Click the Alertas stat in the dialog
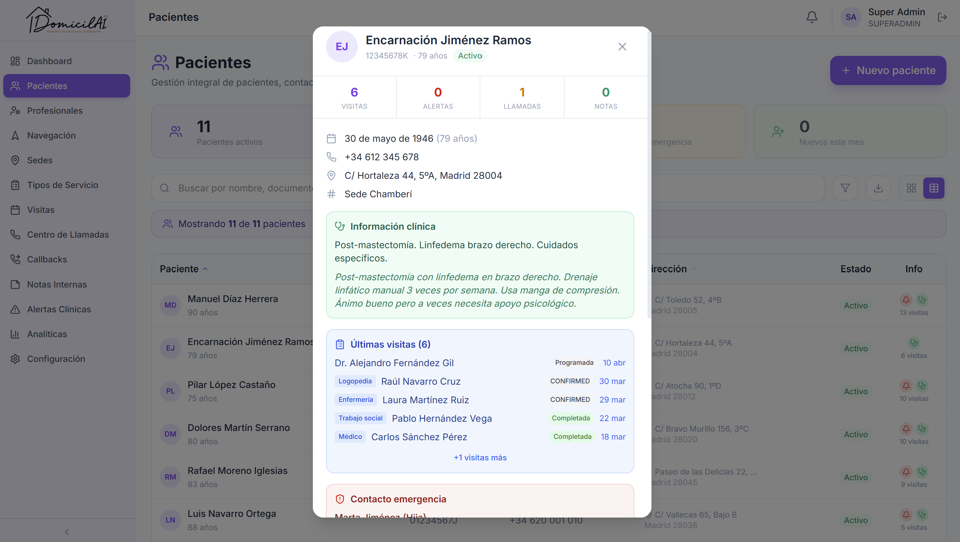Screen dimensions: 960x542 tap(438, 97)
